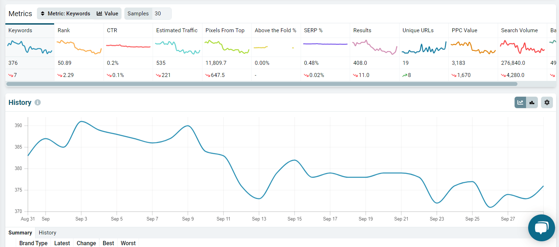Click the Results value 408.0

[x=360, y=63]
